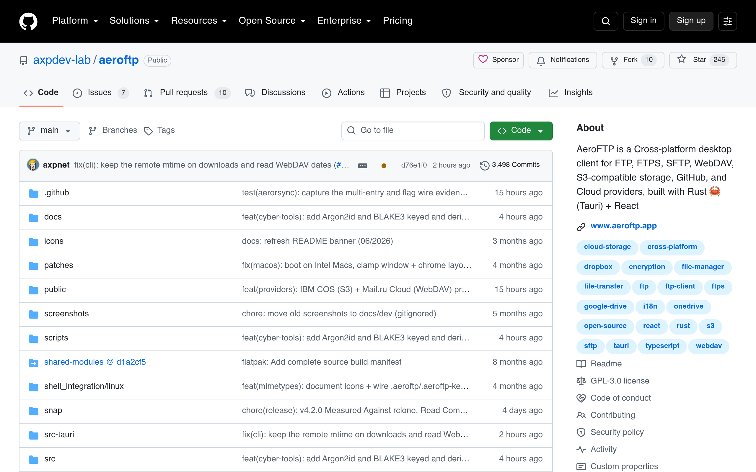Focus the Go to file search field

[x=413, y=131]
